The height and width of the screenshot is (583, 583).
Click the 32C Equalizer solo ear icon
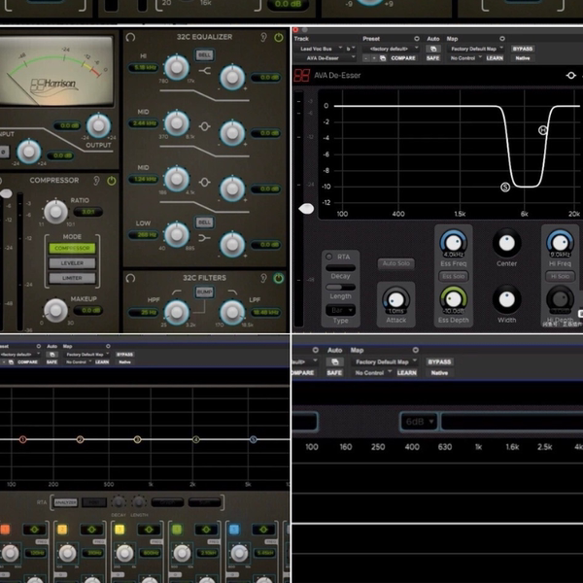264,38
